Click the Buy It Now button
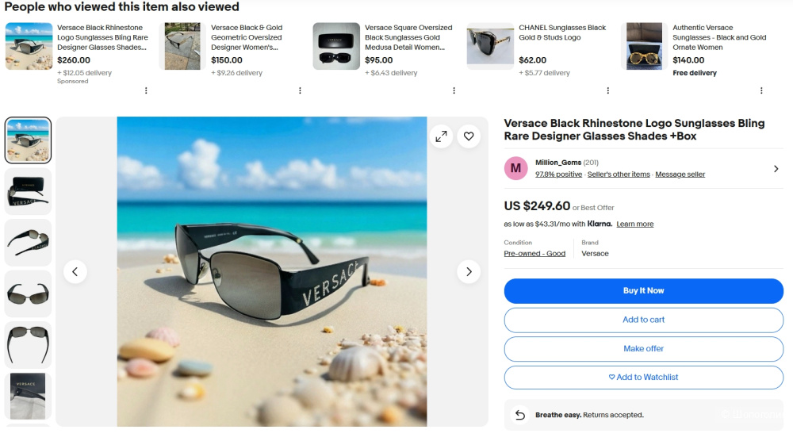This screenshot has height=441, width=793. point(643,291)
